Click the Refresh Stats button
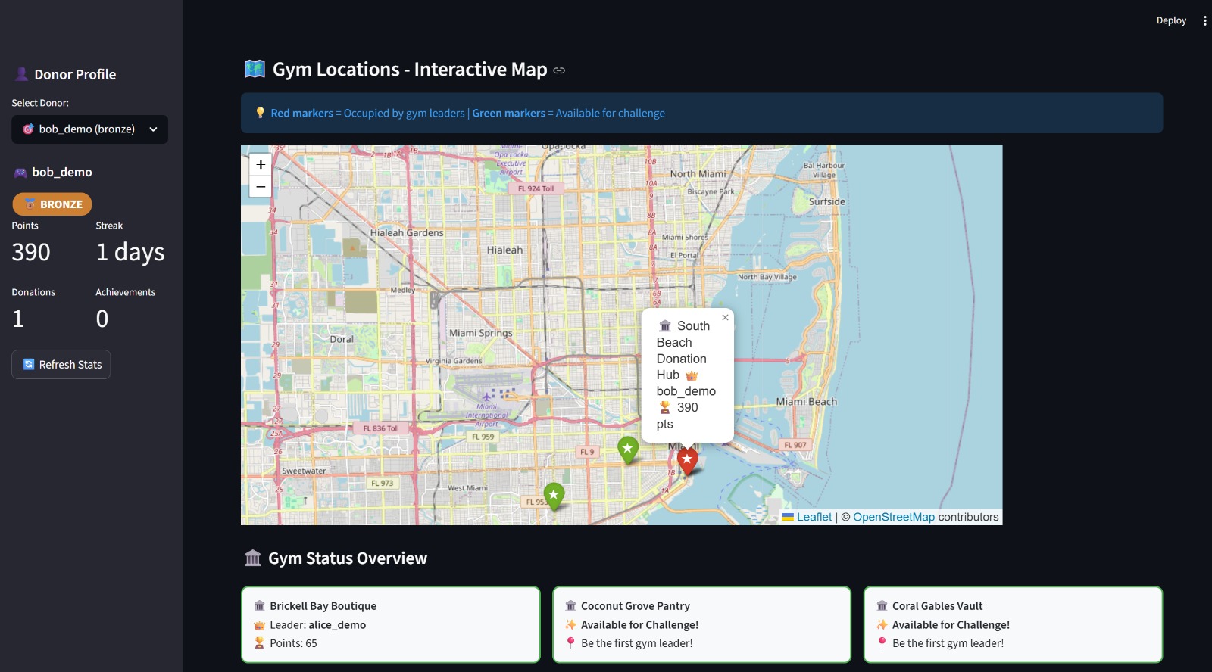This screenshot has height=672, width=1212. click(x=61, y=365)
